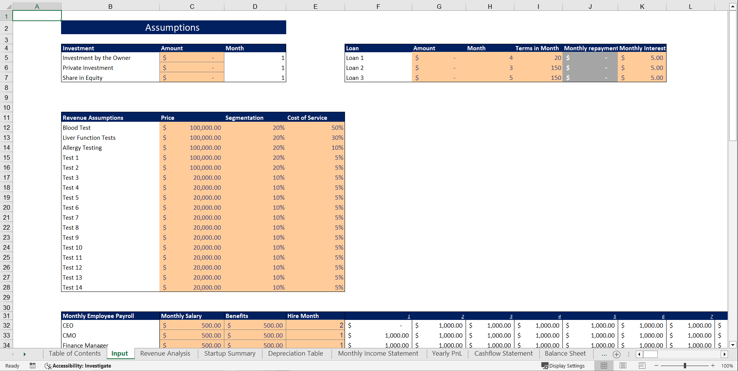738x371 pixels.
Task: Select the 'Allergy Testing' cell
Action: (110, 147)
